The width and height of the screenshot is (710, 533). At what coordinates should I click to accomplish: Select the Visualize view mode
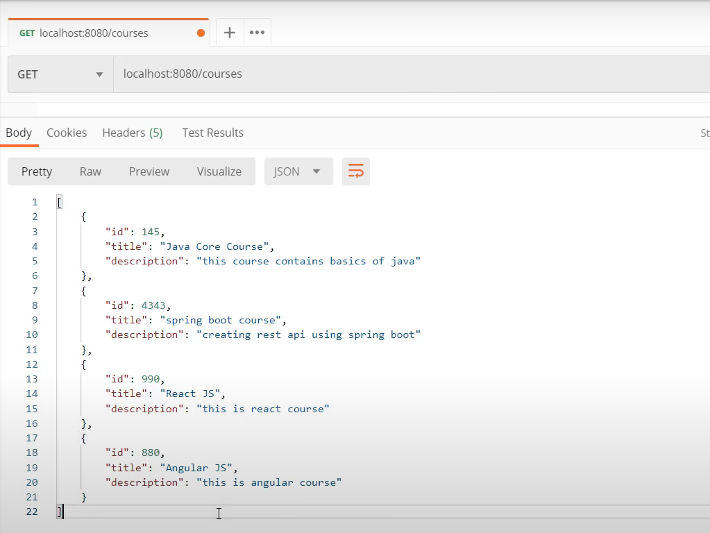click(219, 171)
